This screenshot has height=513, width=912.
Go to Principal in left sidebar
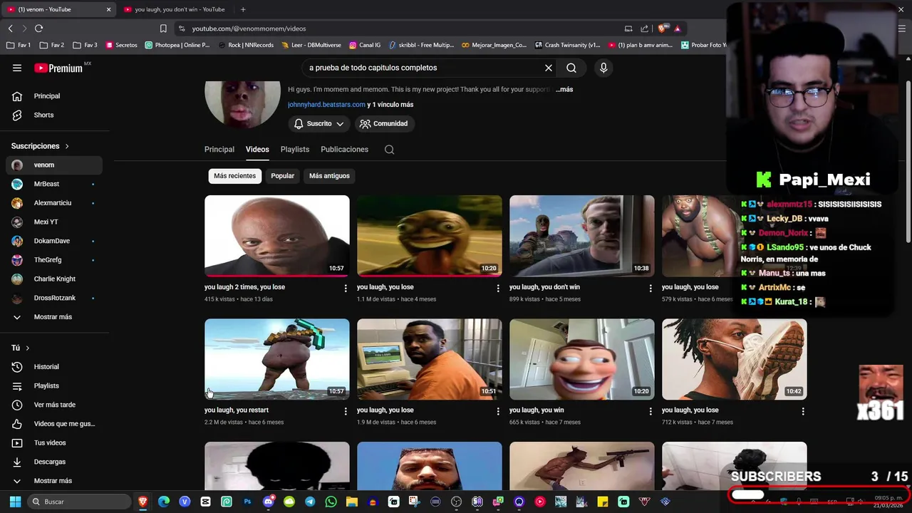[x=54, y=96]
